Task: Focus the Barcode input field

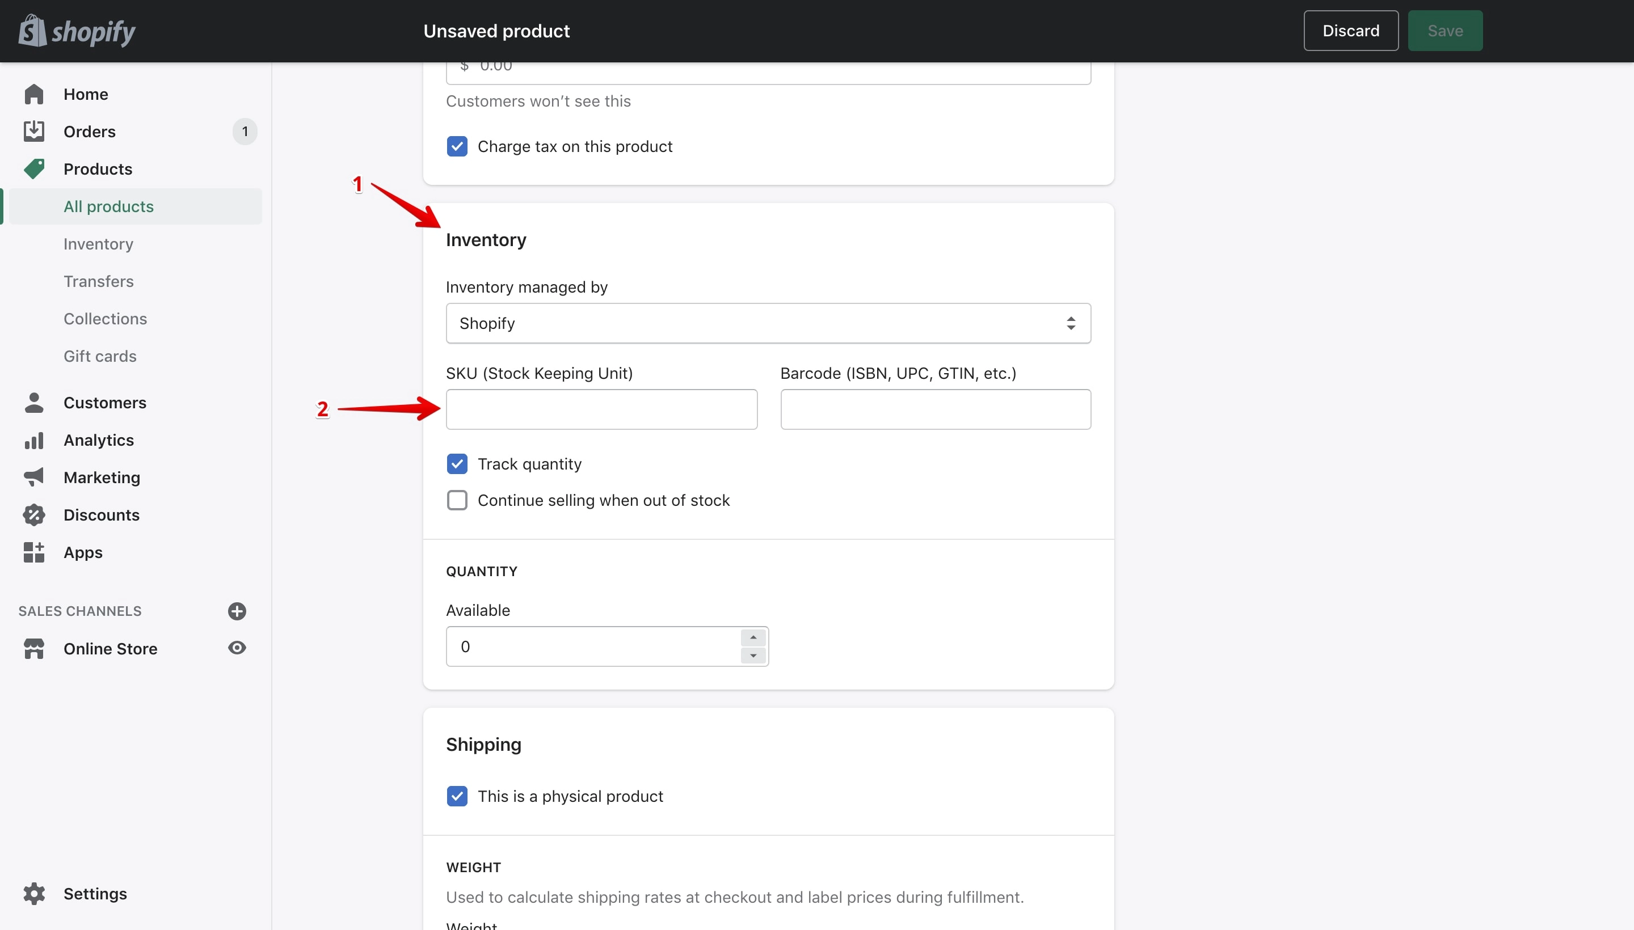Action: tap(936, 409)
